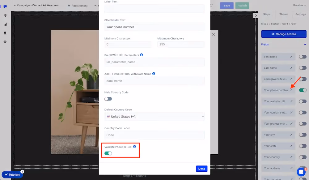Save the campaign

click(x=226, y=6)
